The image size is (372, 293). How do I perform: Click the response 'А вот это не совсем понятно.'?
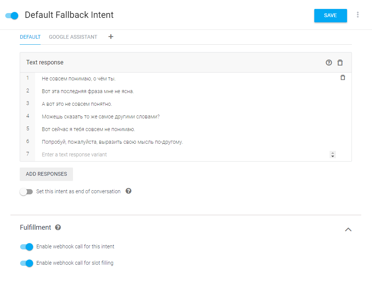[77, 104]
